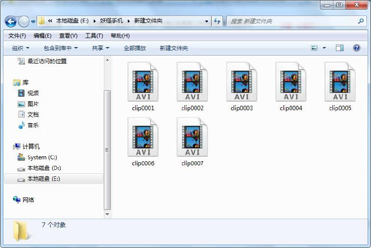Click 全部播放 button
371x248 pixels.
(135, 48)
